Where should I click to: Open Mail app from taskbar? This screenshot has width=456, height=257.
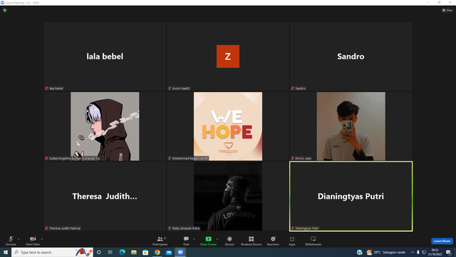(x=169, y=252)
